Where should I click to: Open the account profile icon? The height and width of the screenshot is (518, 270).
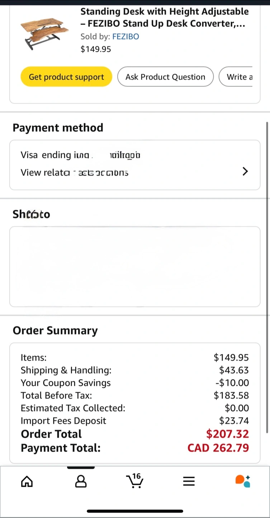click(x=81, y=481)
